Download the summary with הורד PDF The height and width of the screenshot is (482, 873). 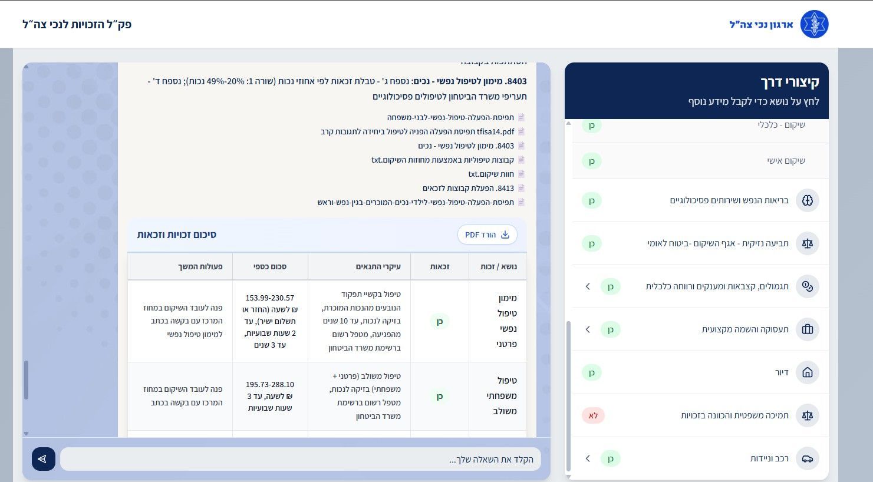[487, 235]
